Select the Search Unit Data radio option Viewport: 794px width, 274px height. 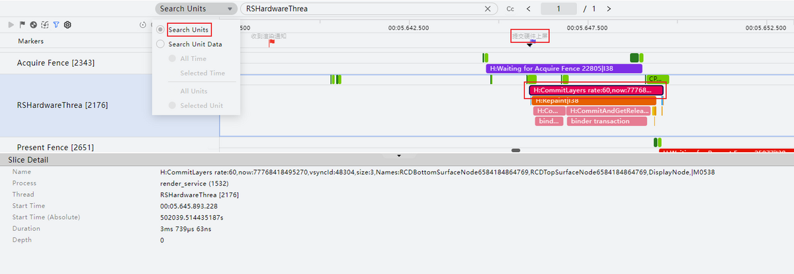tap(161, 44)
